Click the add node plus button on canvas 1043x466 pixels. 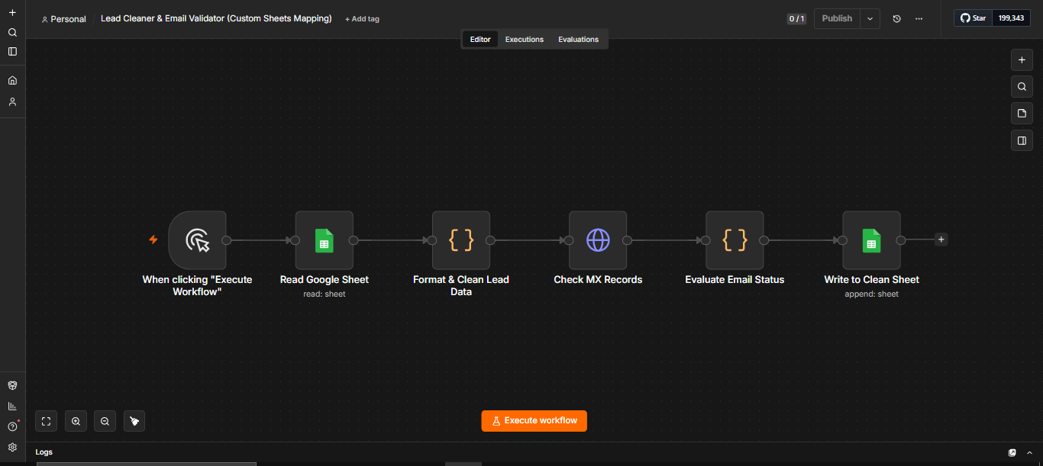tap(1022, 59)
